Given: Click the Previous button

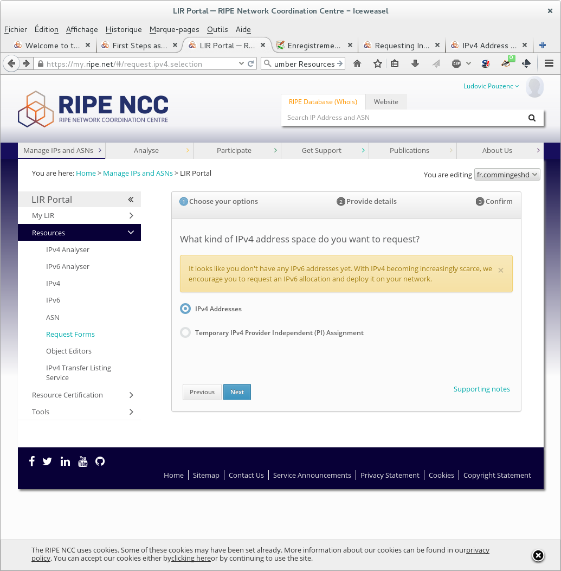Looking at the screenshot, I should 202,392.
